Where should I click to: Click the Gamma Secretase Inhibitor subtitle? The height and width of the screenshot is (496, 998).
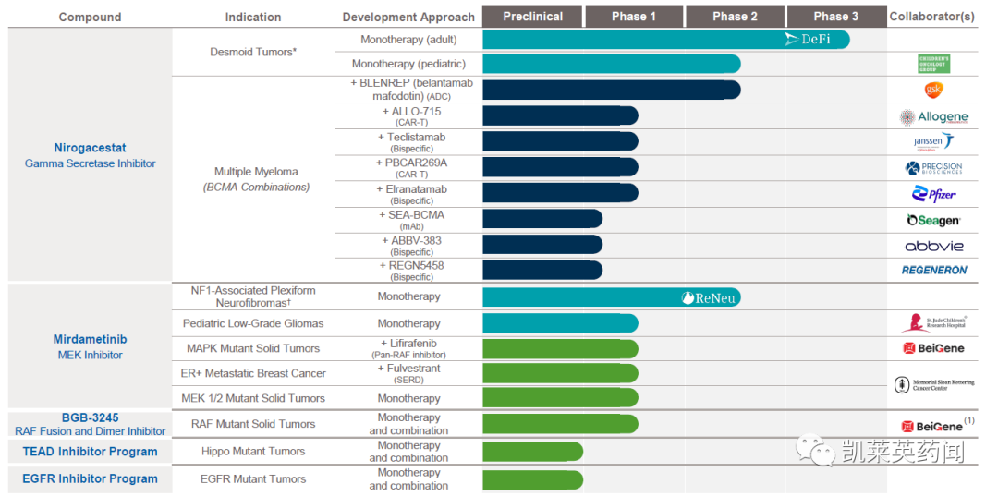[90, 163]
